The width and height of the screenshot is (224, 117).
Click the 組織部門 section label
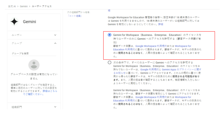click(x=17, y=107)
